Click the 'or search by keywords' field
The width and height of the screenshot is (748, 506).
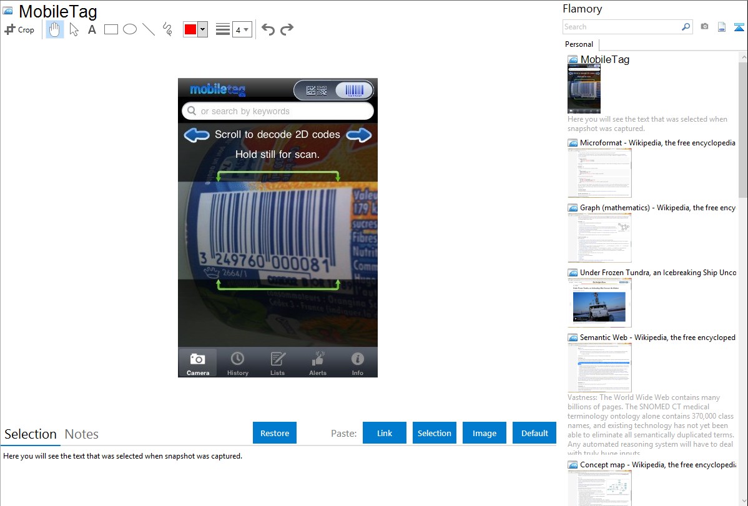pos(278,111)
